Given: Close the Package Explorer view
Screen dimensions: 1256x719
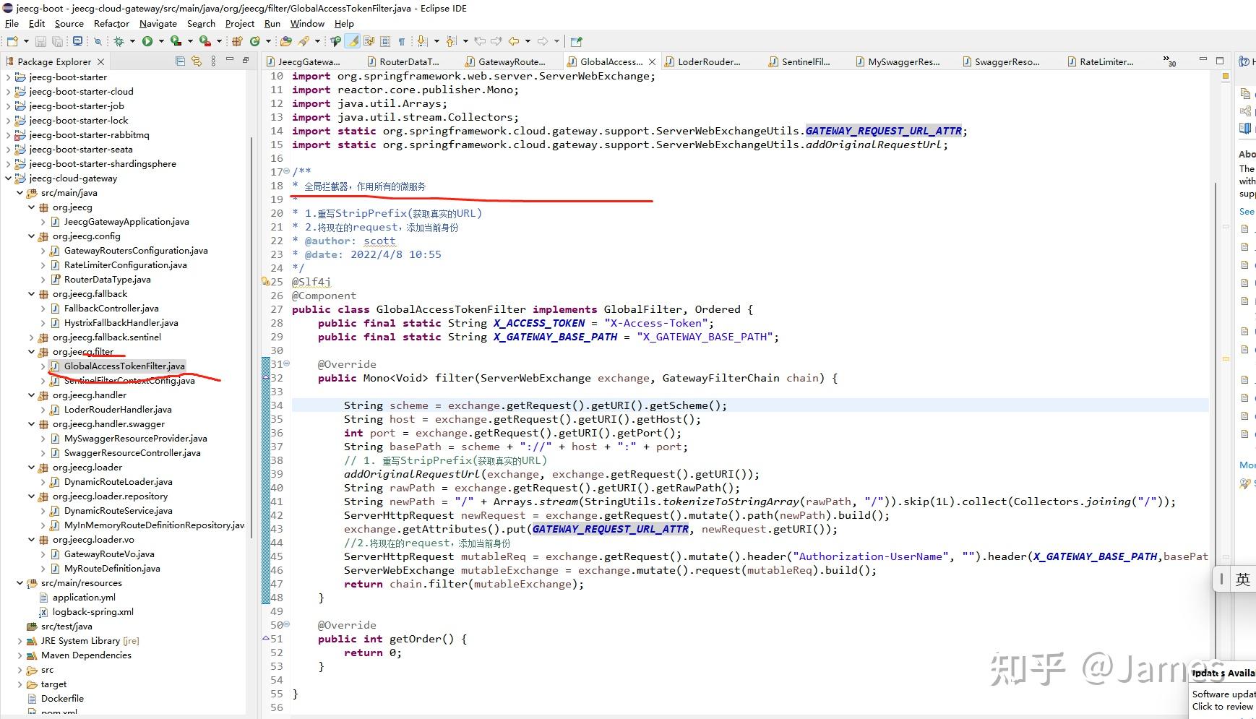Looking at the screenshot, I should pyautogui.click(x=100, y=62).
